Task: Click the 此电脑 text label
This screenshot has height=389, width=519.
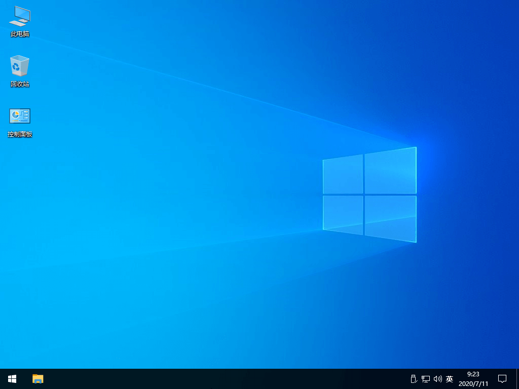Action: 20,34
